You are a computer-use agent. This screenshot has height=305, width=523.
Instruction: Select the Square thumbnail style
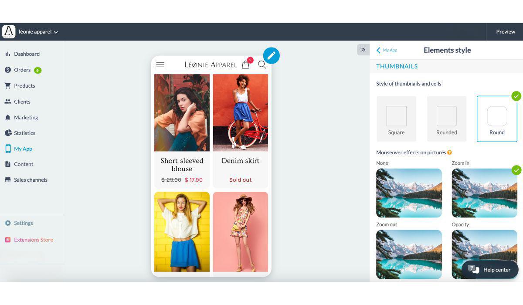pyautogui.click(x=396, y=119)
